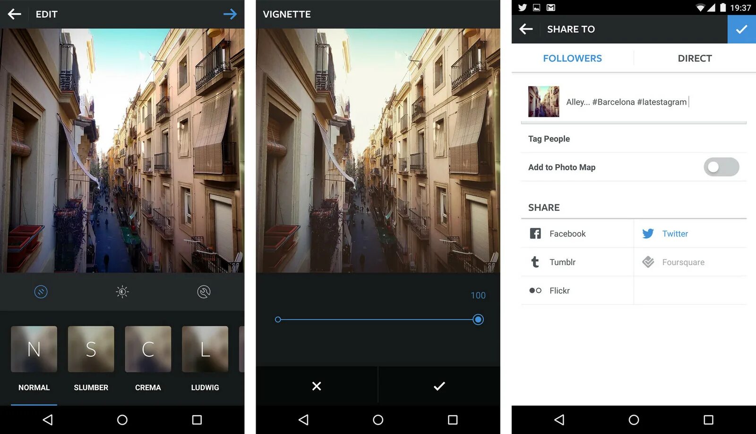Tap the Facebook logo icon

point(535,234)
